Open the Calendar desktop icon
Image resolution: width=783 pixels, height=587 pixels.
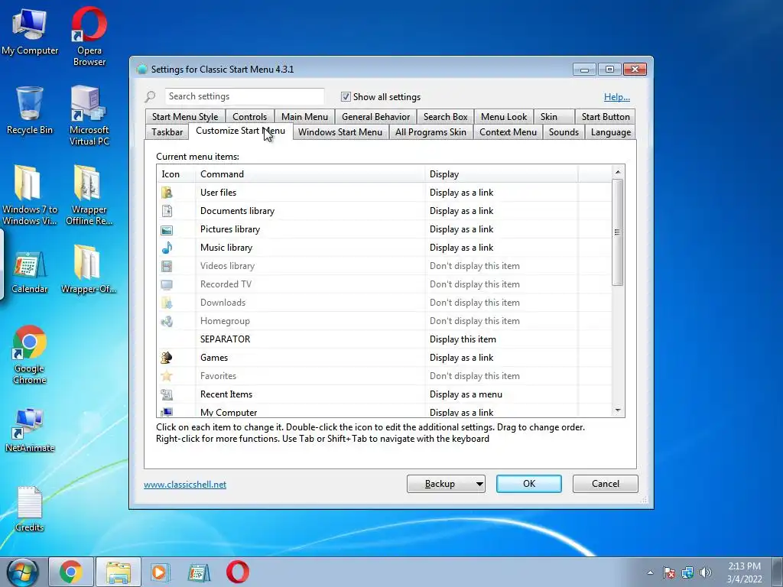[x=30, y=273]
